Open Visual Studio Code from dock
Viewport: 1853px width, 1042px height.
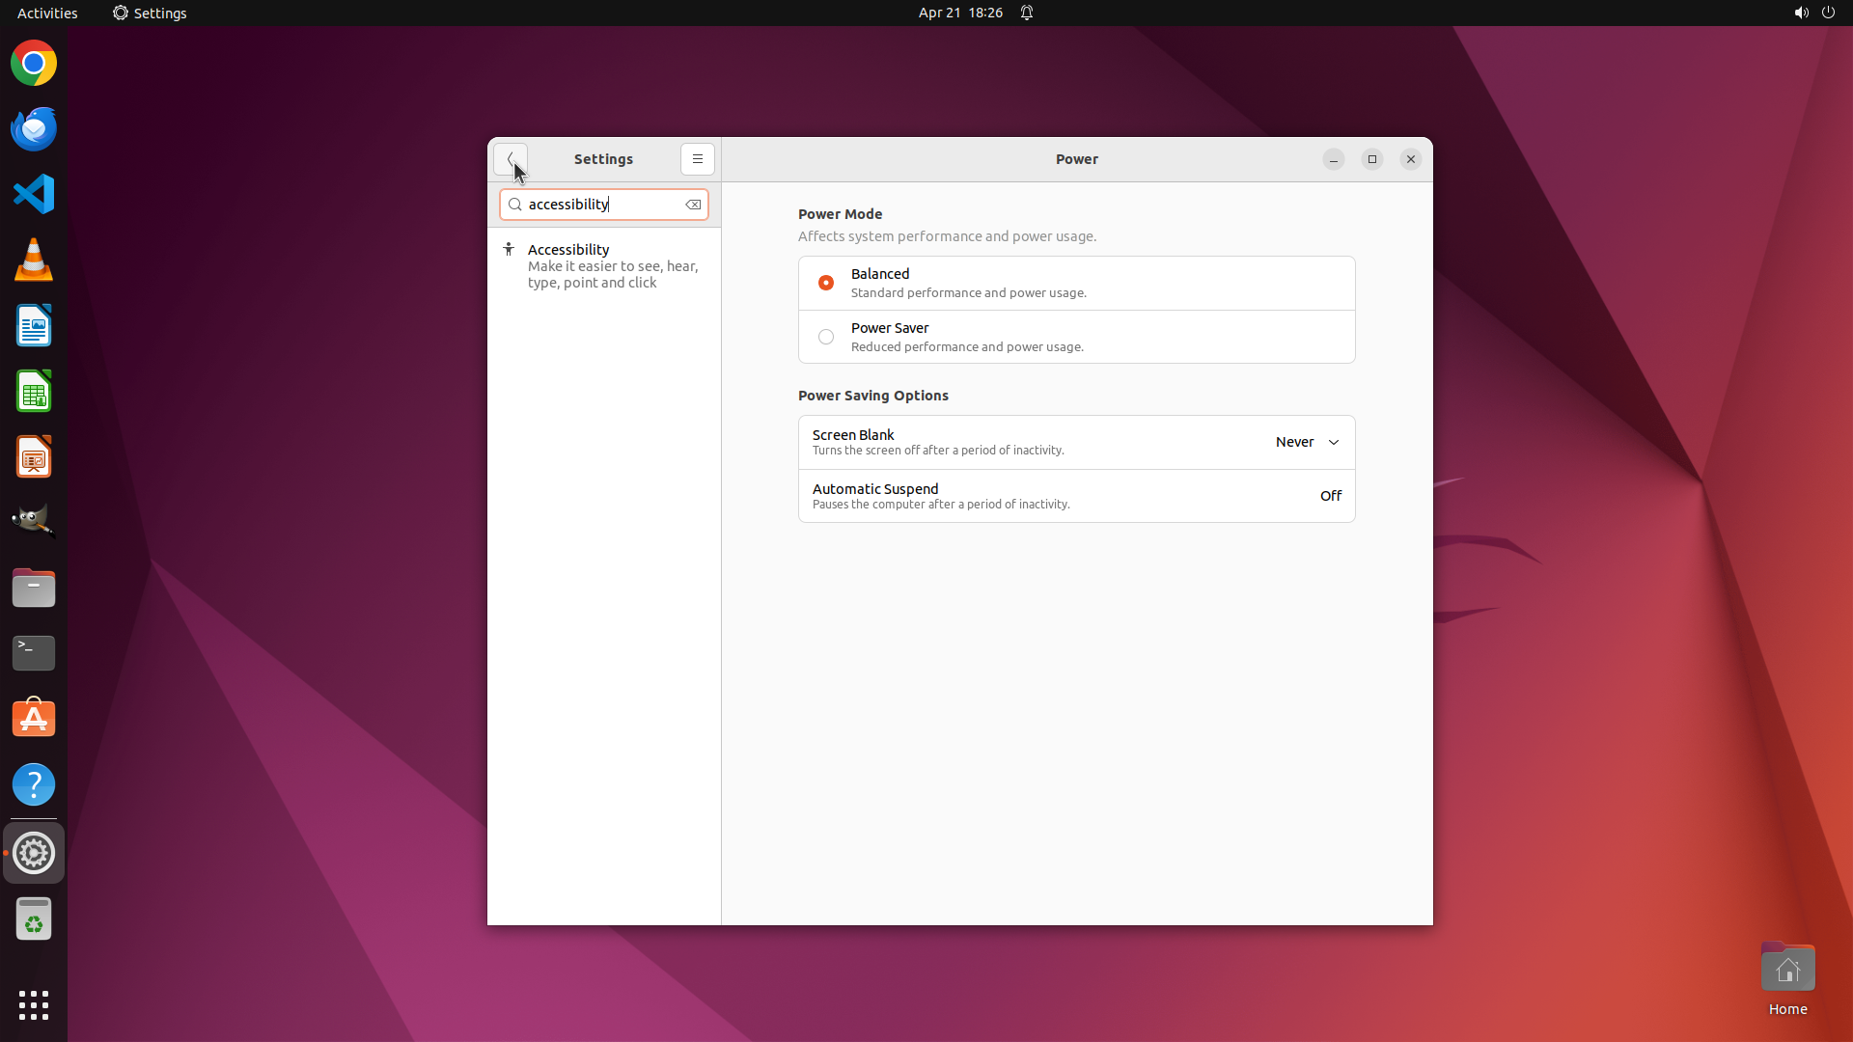click(x=34, y=194)
